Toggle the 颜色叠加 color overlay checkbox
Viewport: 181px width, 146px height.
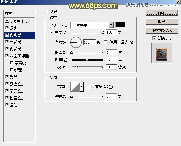tap(7, 84)
